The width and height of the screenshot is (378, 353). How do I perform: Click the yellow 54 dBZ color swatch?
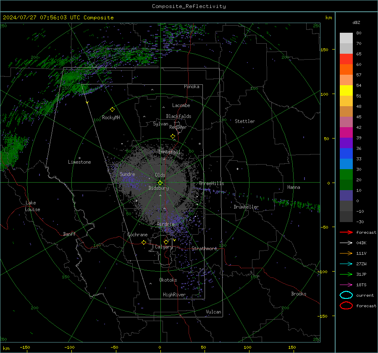[x=346, y=90]
